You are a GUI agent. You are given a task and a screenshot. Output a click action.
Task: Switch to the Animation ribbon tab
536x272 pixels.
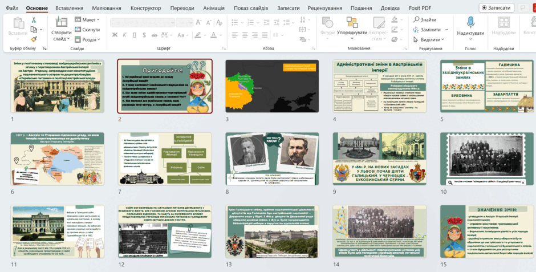[214, 8]
